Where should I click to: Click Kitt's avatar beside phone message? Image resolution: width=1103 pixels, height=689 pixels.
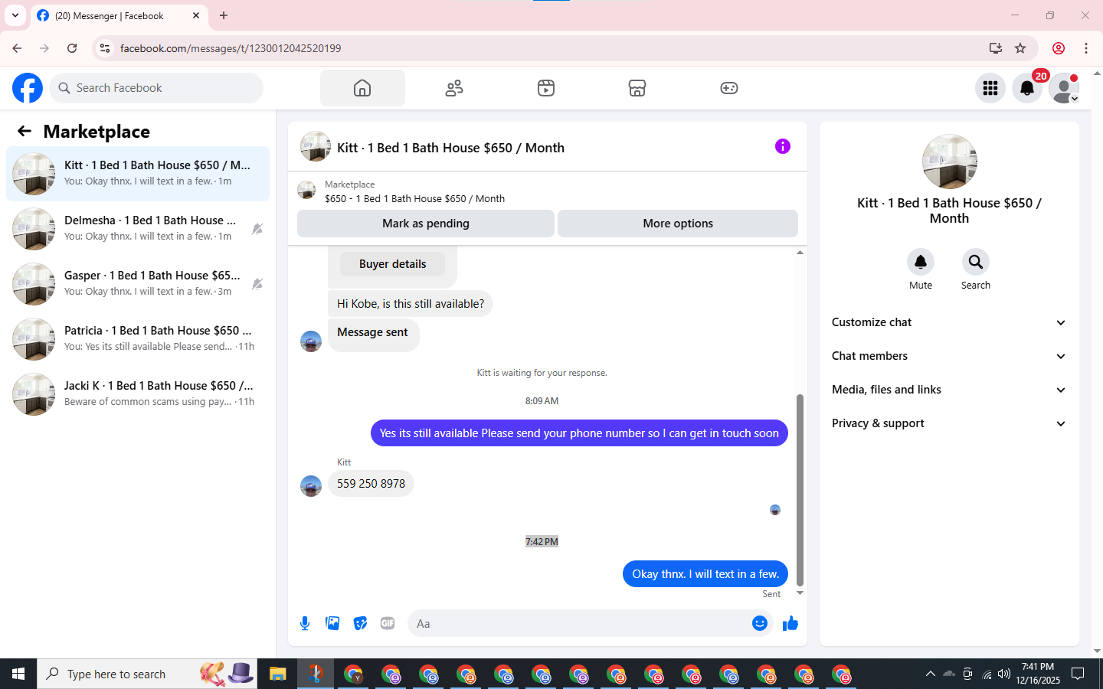[311, 486]
